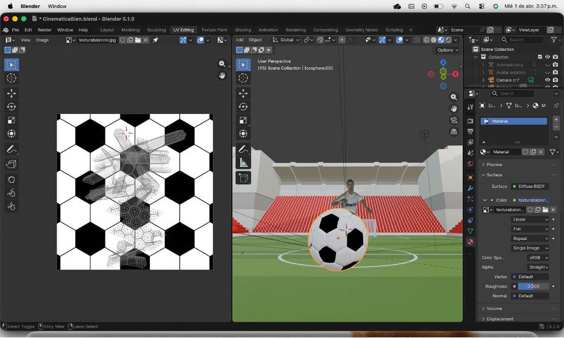
Task: Select the UV editor Cursor tool
Action: point(12,78)
